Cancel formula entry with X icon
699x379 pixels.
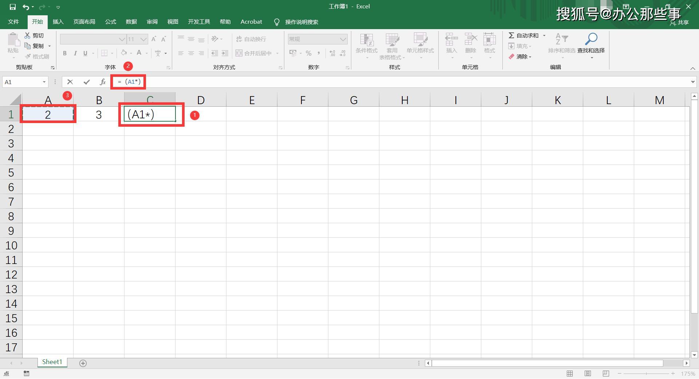70,82
